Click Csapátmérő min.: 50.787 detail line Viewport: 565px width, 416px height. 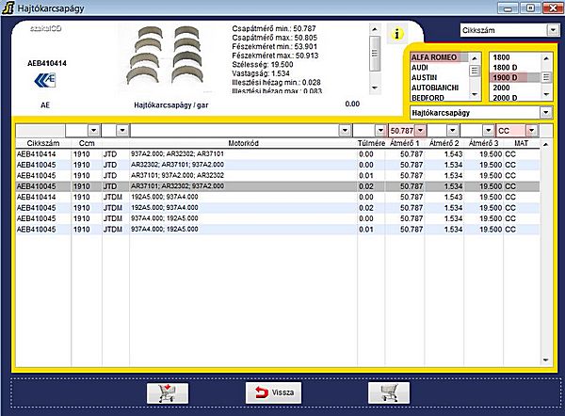pyautogui.click(x=274, y=28)
